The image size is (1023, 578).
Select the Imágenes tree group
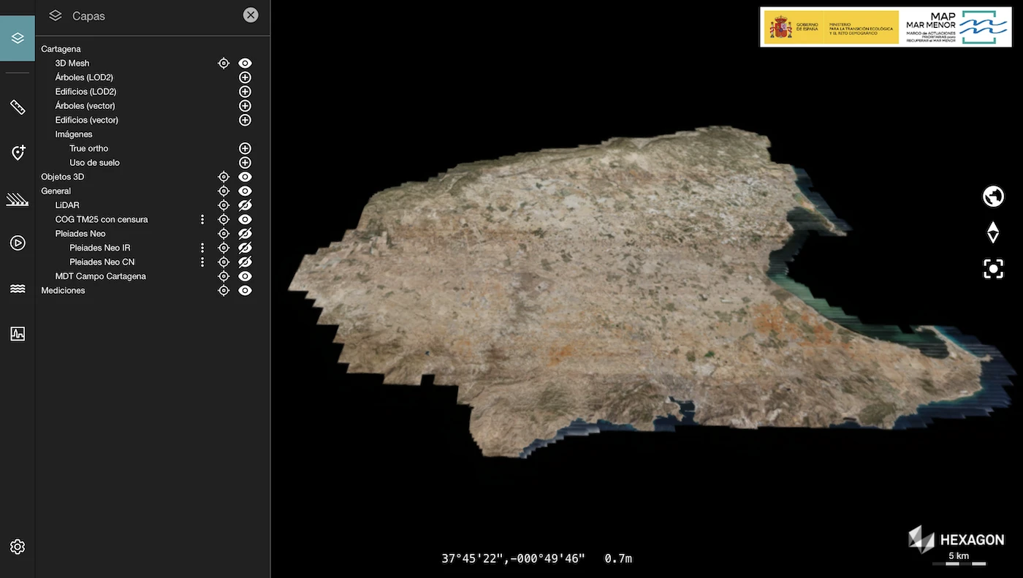click(74, 134)
